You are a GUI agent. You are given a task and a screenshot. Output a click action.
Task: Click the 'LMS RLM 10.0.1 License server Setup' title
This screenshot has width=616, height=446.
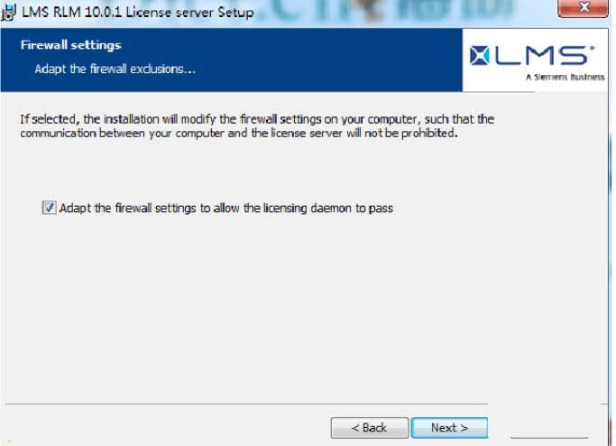tap(137, 12)
